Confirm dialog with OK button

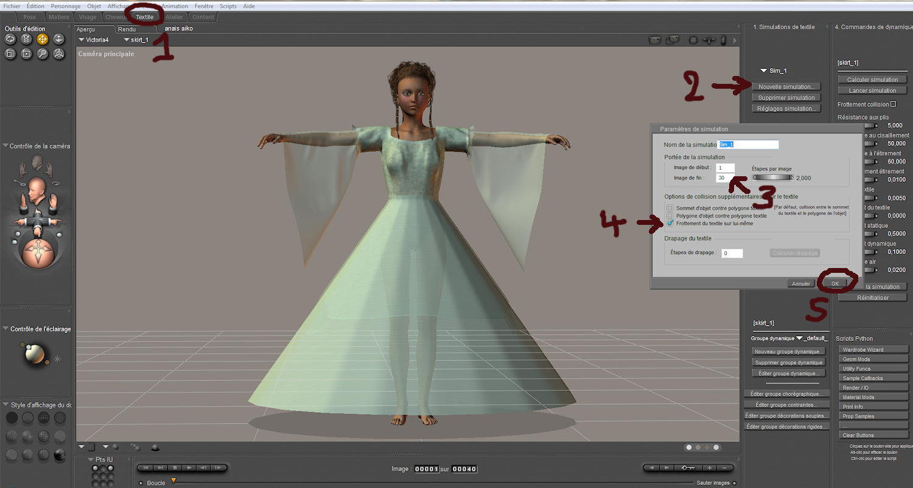(x=834, y=283)
